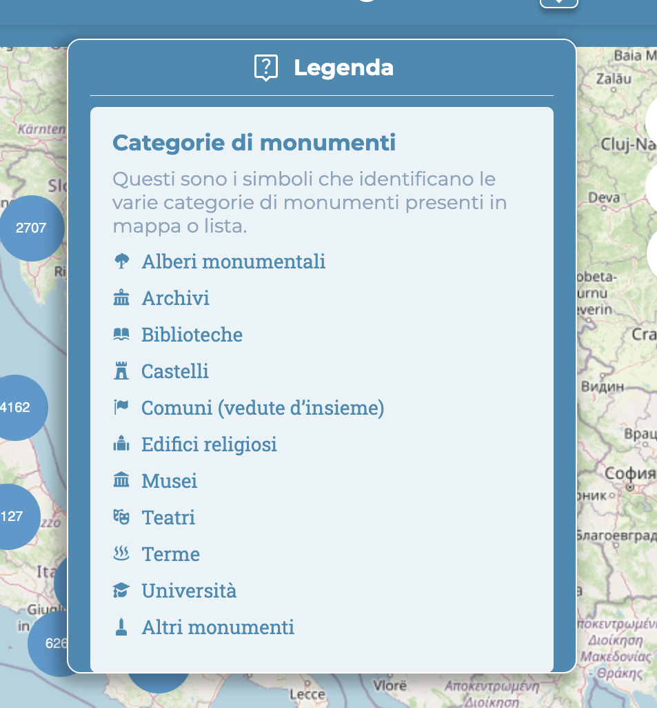This screenshot has height=708, width=657.
Task: Click the 2707 cluster marker on the map
Action: 30,228
